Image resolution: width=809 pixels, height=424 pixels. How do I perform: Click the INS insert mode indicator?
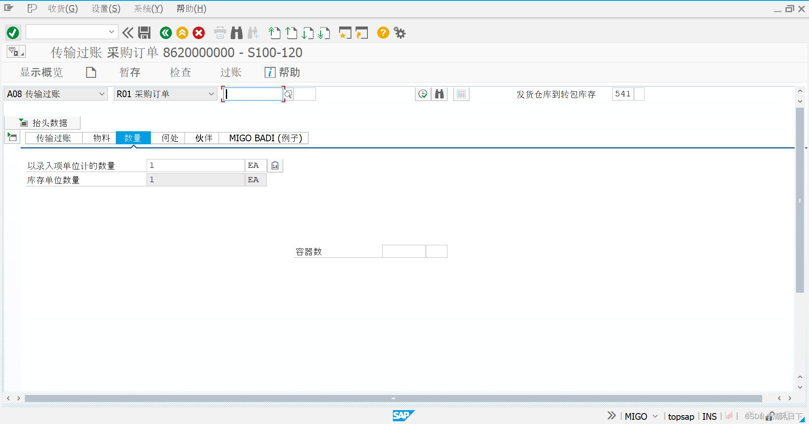pyautogui.click(x=709, y=416)
